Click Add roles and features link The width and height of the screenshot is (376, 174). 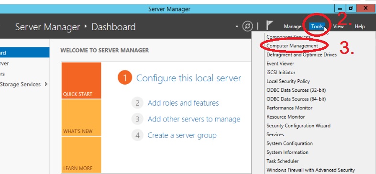pyautogui.click(x=183, y=103)
